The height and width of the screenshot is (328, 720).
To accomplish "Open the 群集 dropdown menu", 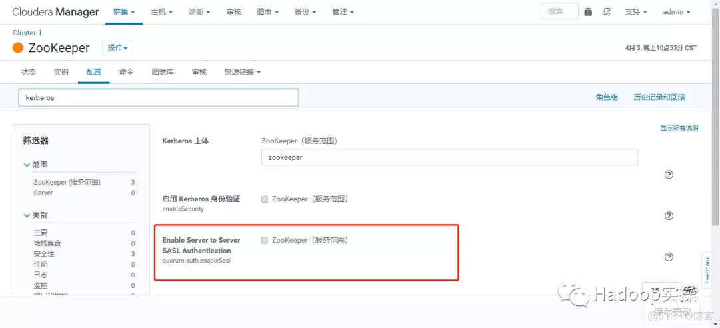I will click(x=125, y=12).
